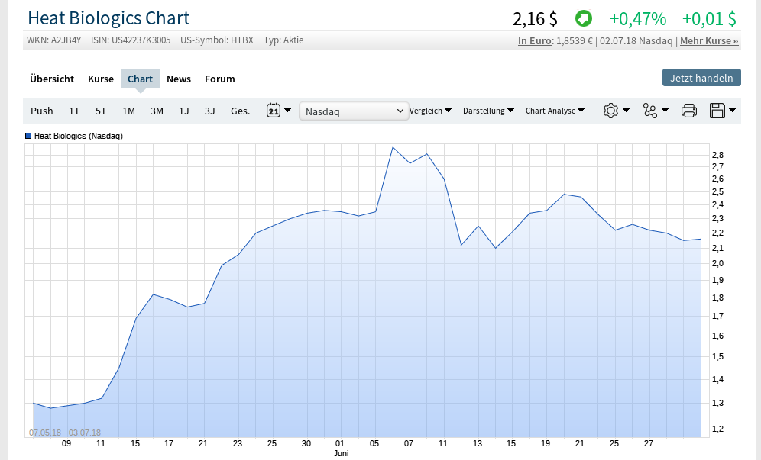Screen dimensions: 761x460
Task: Open the calendar date range picker icon
Action: click(274, 110)
